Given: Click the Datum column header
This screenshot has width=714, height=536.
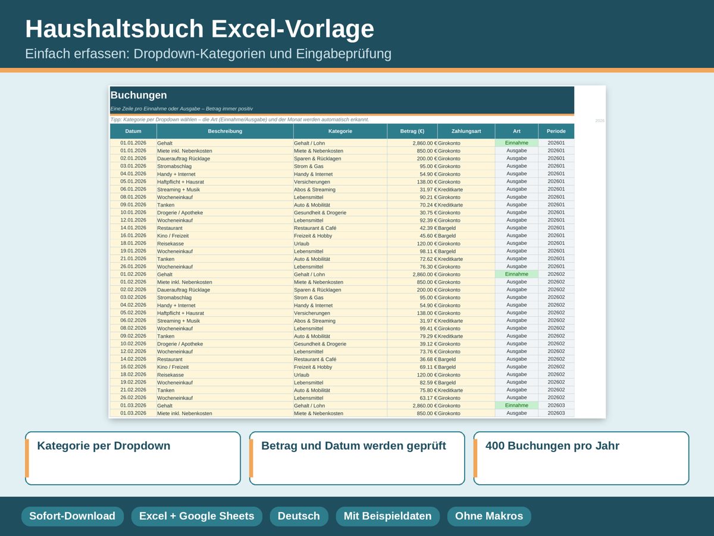Looking at the screenshot, I should click(x=133, y=131).
